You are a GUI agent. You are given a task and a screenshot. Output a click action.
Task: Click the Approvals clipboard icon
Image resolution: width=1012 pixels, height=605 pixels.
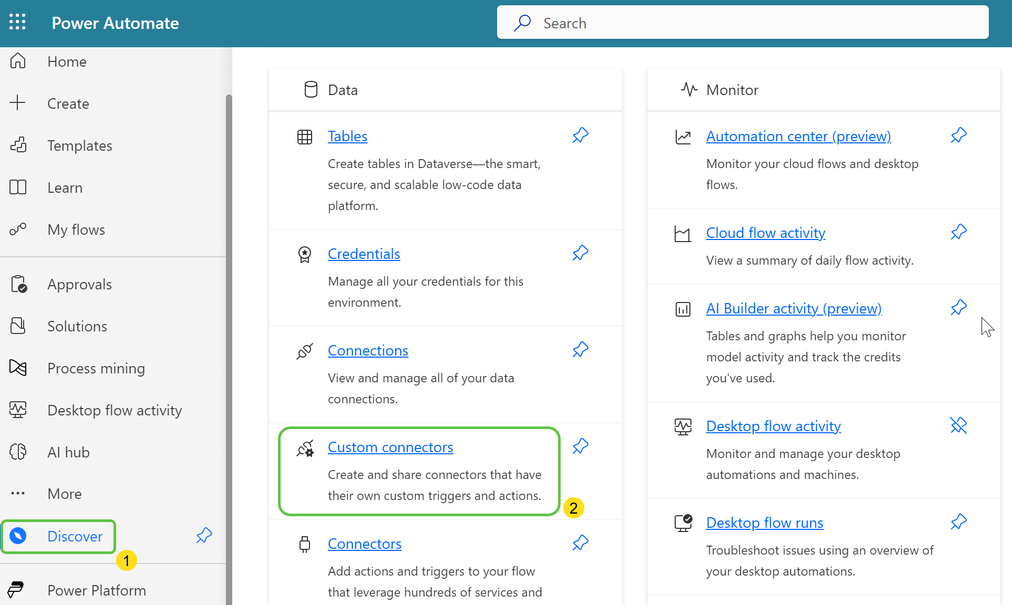pyautogui.click(x=19, y=284)
